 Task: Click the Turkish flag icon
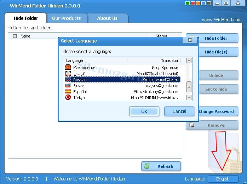pos(68,98)
